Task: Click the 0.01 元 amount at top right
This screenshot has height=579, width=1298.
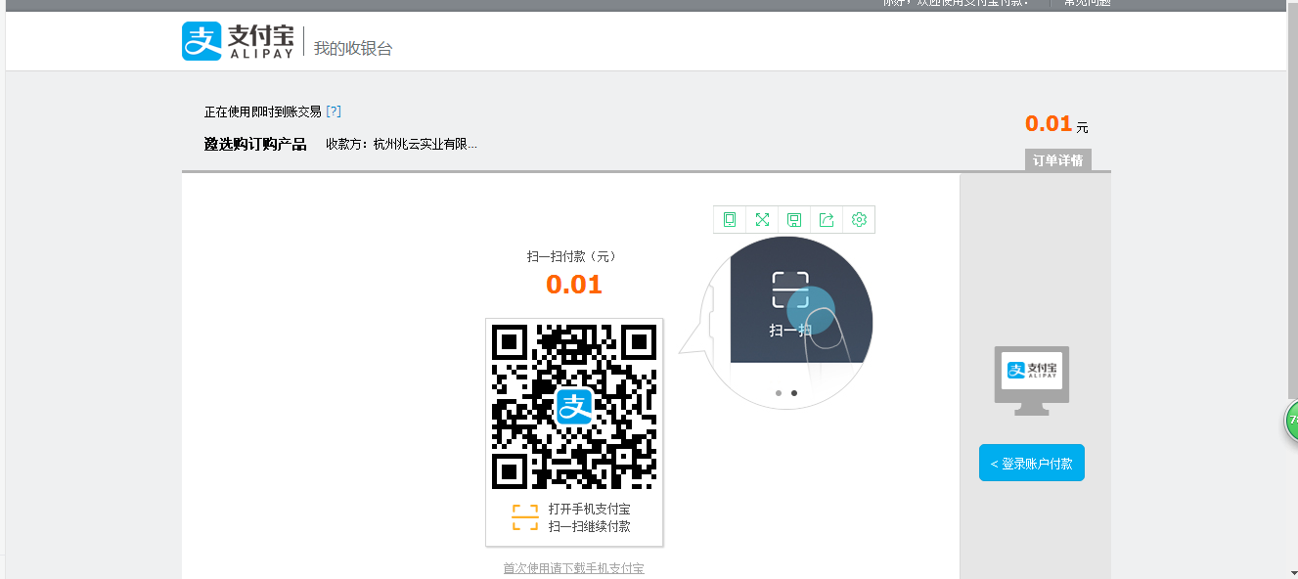Action: pyautogui.click(x=1056, y=124)
